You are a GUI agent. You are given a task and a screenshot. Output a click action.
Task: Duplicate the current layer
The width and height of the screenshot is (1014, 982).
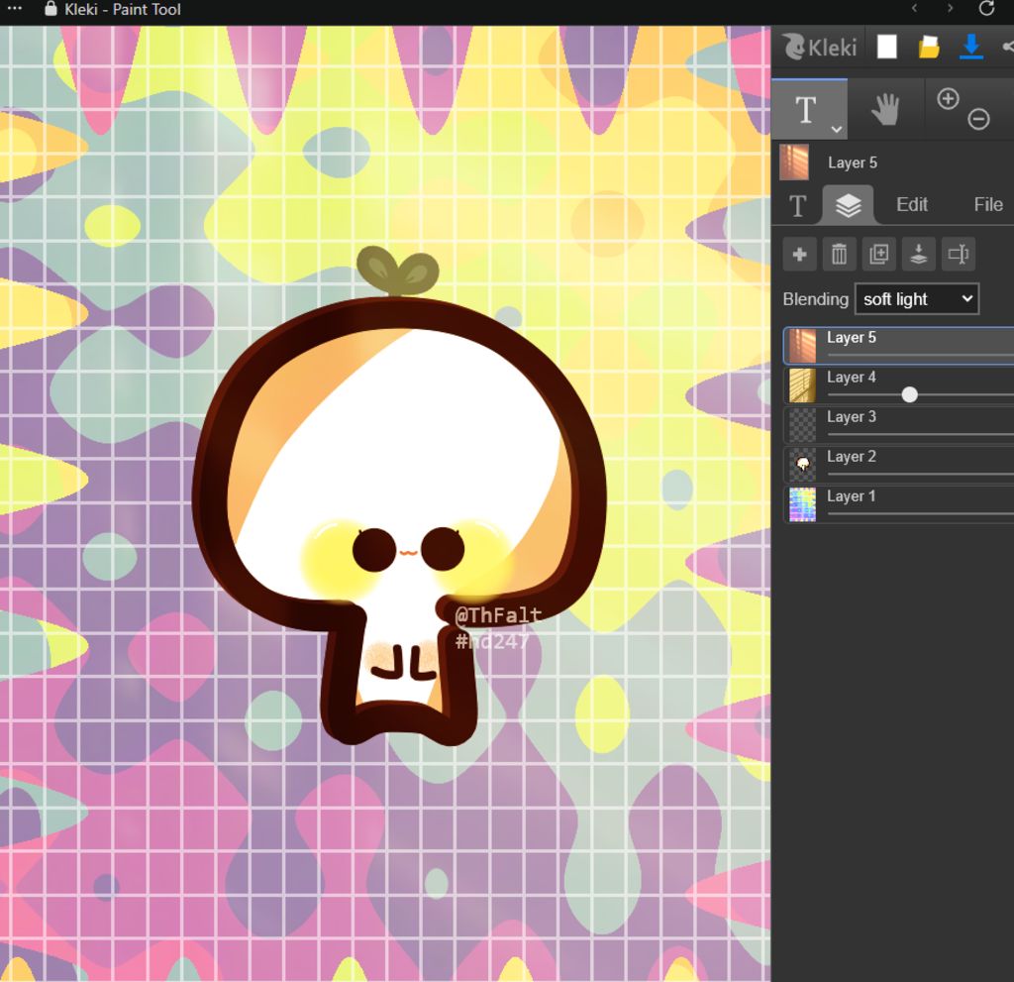click(x=878, y=255)
